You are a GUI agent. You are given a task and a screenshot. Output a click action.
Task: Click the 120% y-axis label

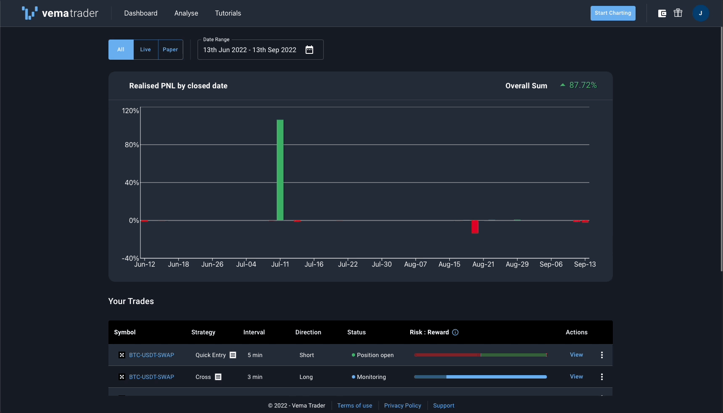pos(130,111)
